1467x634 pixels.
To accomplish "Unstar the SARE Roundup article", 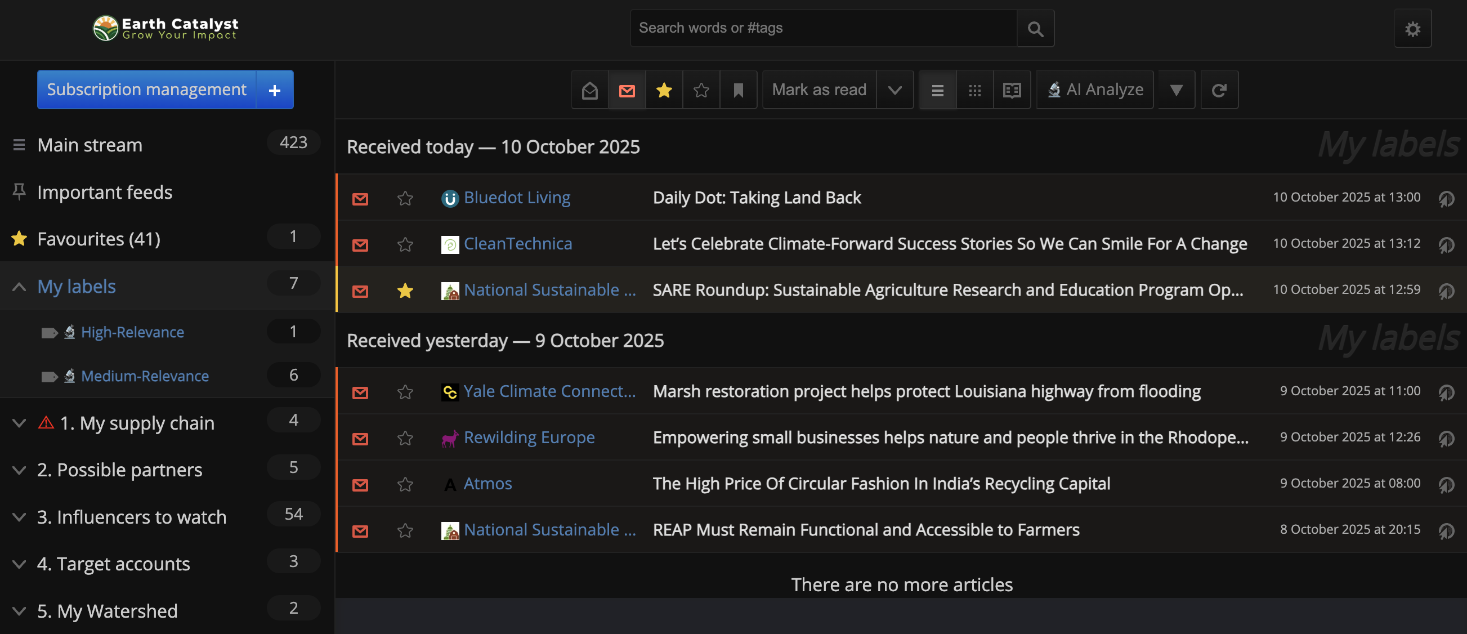I will [405, 291].
